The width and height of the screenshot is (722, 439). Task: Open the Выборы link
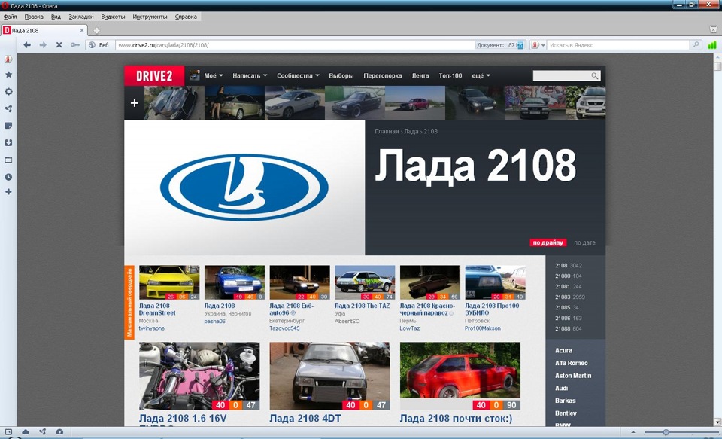(x=341, y=75)
